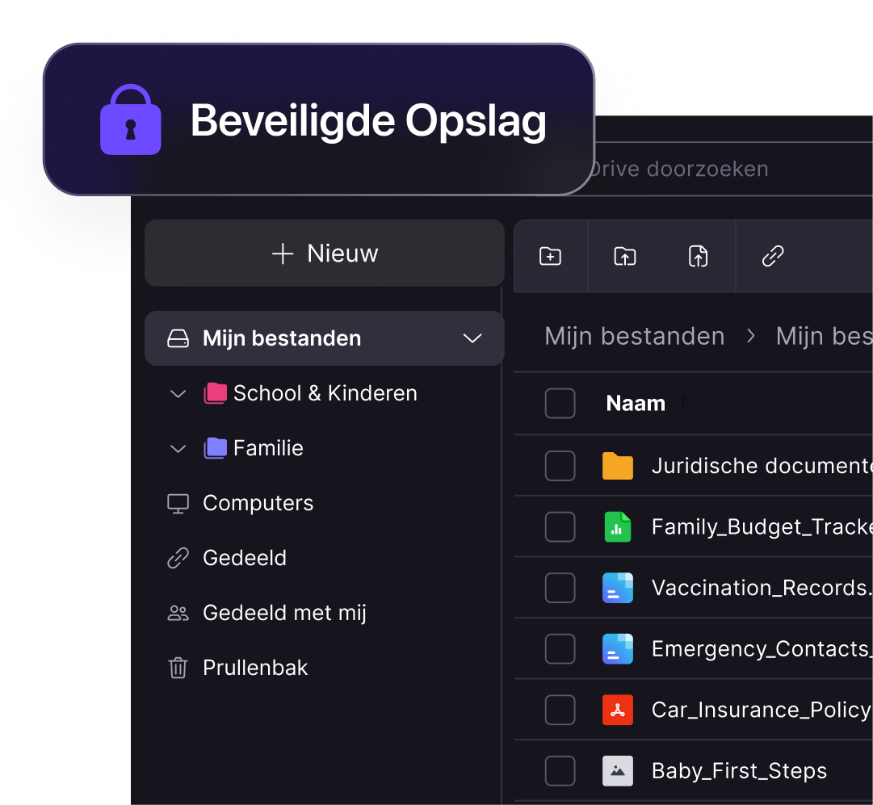The height and width of the screenshot is (805, 873).
Task: Click the Gedeeld link icon in sidebar
Action: (x=178, y=558)
